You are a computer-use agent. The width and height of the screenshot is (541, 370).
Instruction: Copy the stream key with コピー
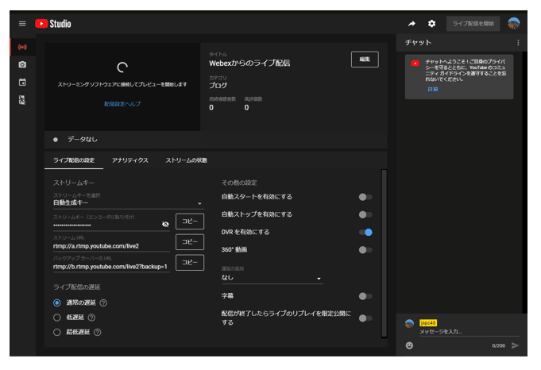point(190,222)
